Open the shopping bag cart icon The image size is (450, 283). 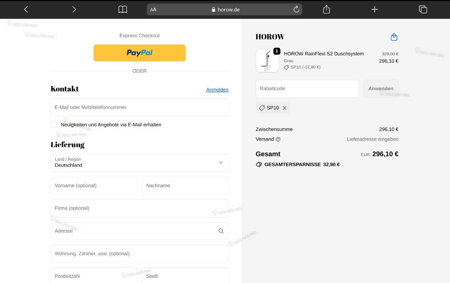click(x=394, y=37)
